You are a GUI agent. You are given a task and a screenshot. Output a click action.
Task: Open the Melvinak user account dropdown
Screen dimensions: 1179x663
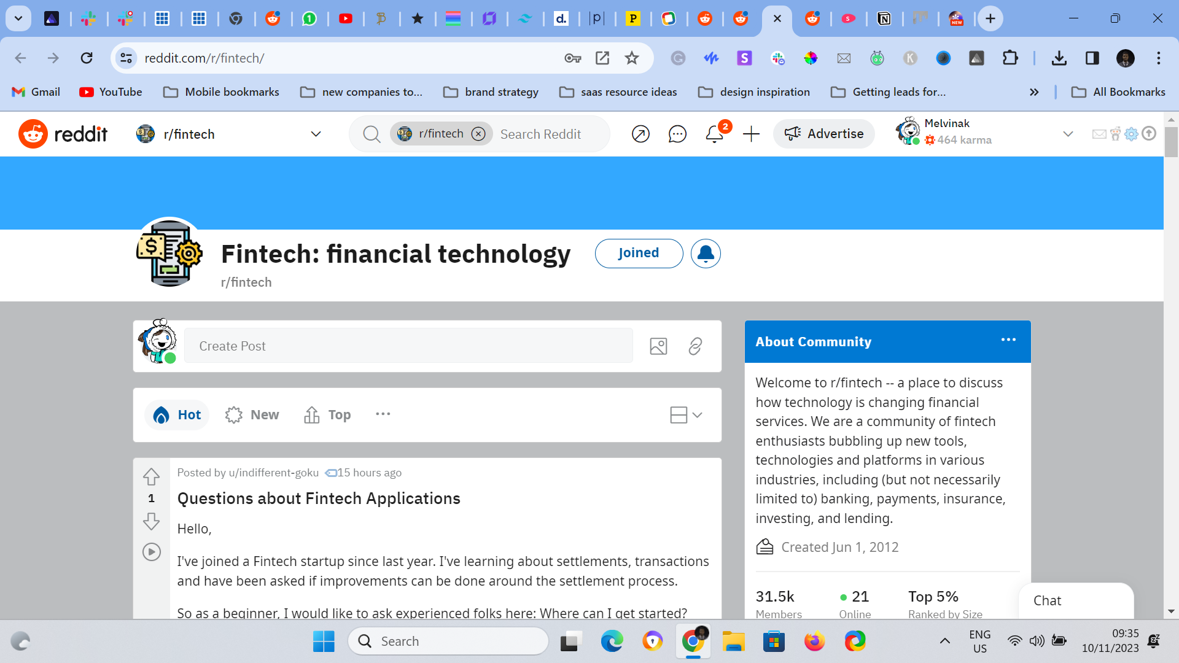coord(1068,134)
